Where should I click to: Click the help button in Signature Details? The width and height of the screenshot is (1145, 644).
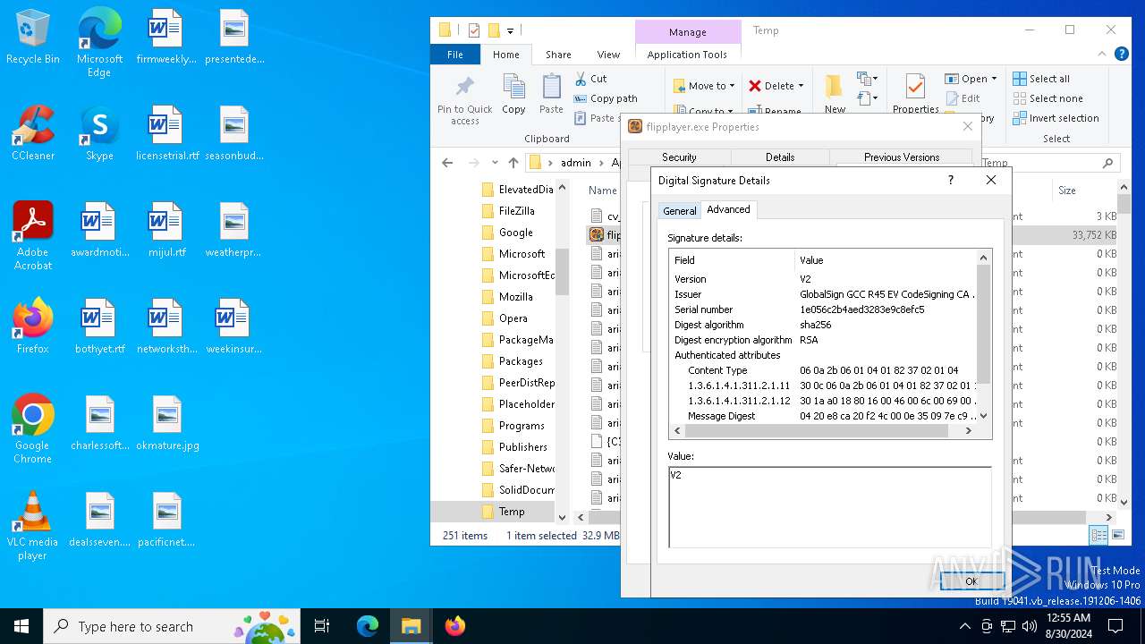tap(950, 180)
